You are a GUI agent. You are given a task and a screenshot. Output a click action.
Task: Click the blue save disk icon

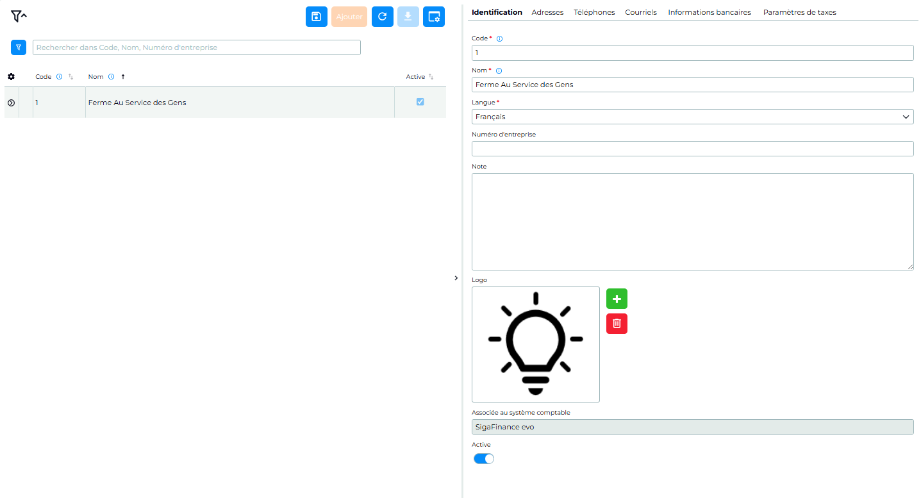tap(317, 17)
